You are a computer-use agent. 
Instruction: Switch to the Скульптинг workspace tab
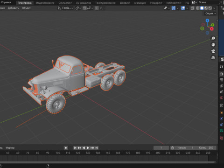(x=65, y=3)
